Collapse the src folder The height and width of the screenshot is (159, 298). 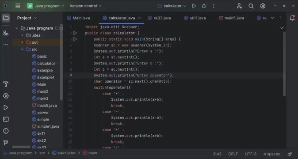tap(22, 49)
